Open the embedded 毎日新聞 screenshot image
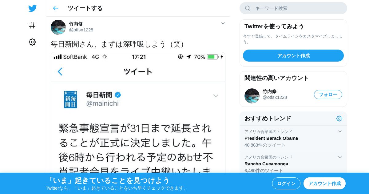This screenshot has height=194, width=369. point(138,112)
